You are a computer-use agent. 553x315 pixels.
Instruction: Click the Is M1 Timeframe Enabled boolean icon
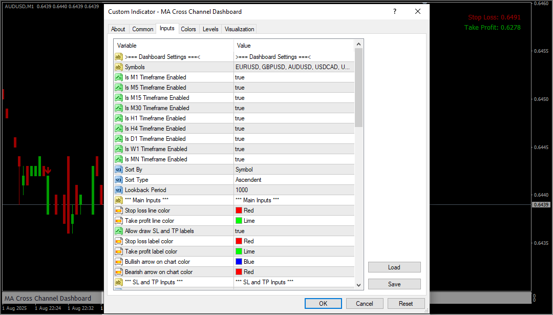coord(118,77)
